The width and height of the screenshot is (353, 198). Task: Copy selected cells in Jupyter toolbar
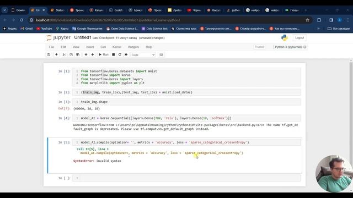[71, 54]
